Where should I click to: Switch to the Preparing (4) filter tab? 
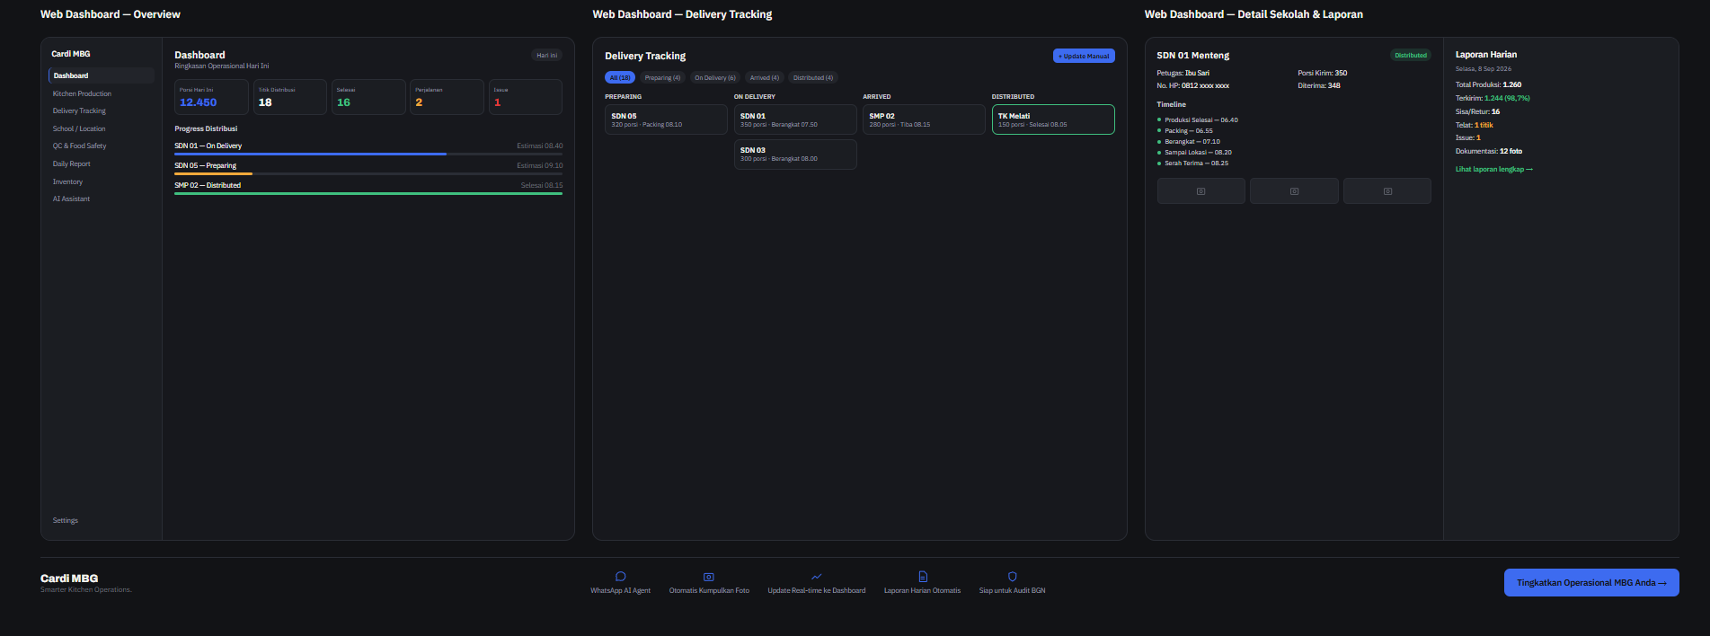662,77
